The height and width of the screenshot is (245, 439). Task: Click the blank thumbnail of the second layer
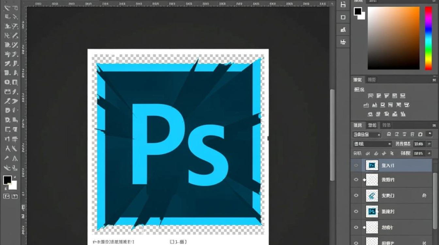click(372, 180)
